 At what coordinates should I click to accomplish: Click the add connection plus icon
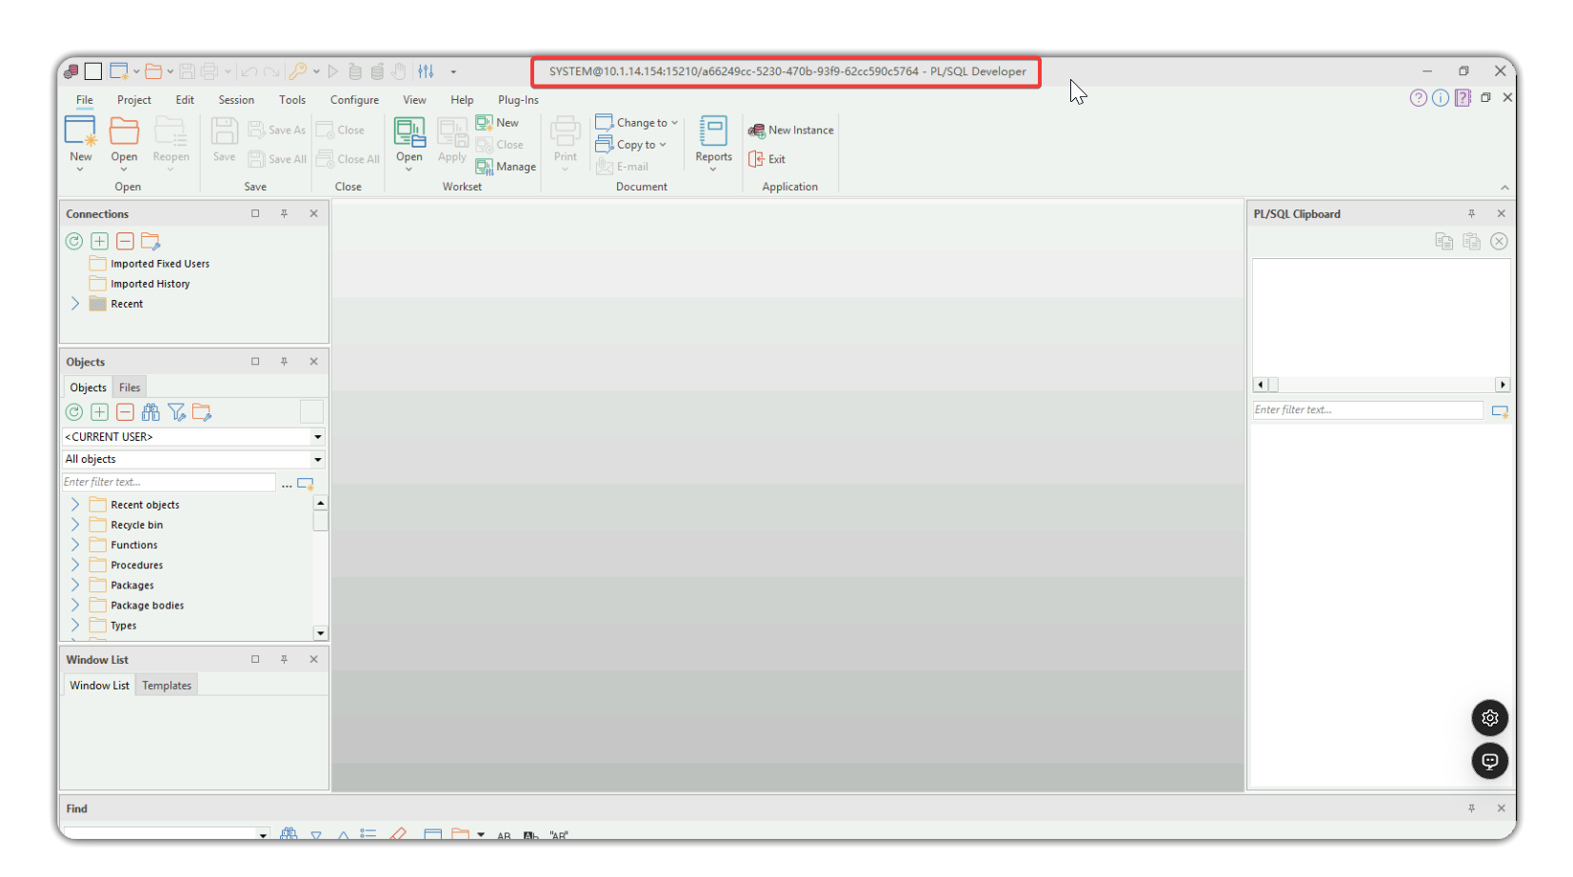pyautogui.click(x=100, y=242)
